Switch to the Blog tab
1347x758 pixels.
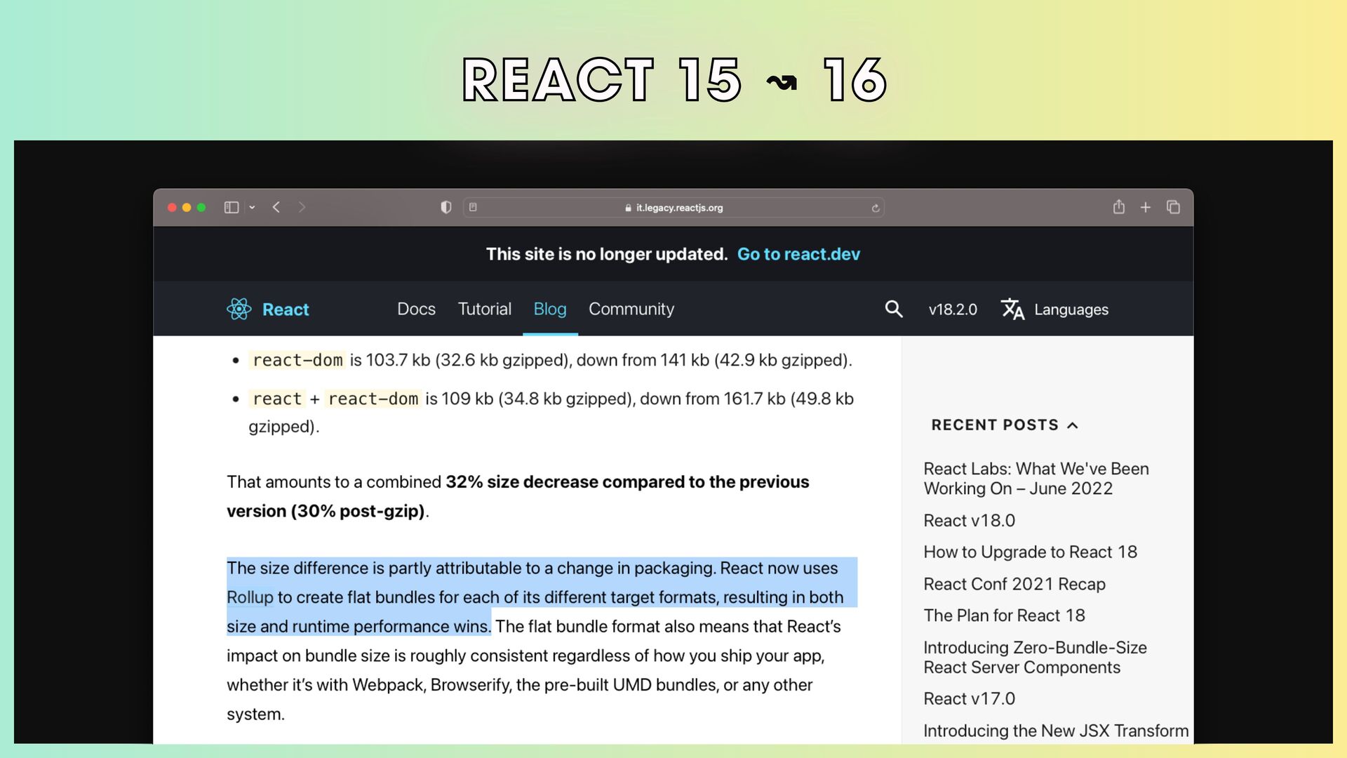(x=550, y=309)
